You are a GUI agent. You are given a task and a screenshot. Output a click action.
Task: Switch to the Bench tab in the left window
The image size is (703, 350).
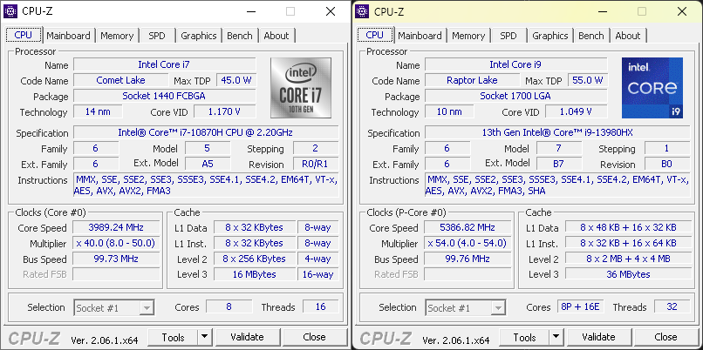(x=240, y=36)
